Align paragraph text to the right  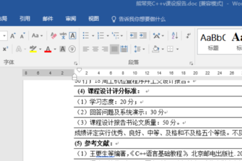pyautogui.click(x=105, y=49)
